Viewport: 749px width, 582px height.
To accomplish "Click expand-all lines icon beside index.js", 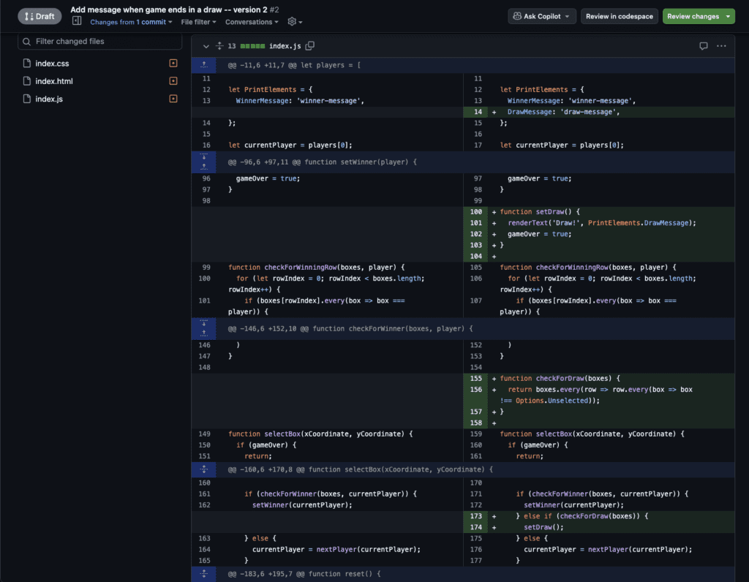I will pyautogui.click(x=219, y=46).
